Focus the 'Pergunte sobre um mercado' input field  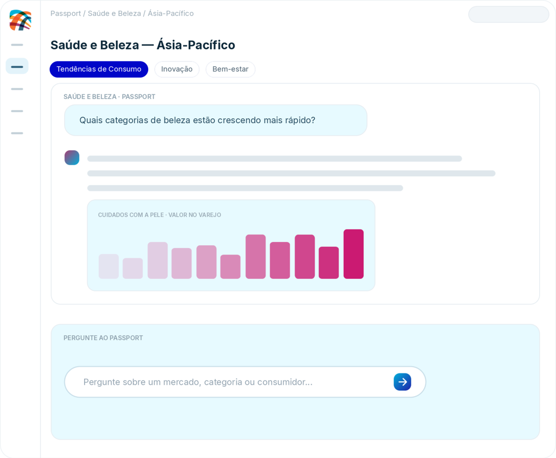(x=245, y=382)
